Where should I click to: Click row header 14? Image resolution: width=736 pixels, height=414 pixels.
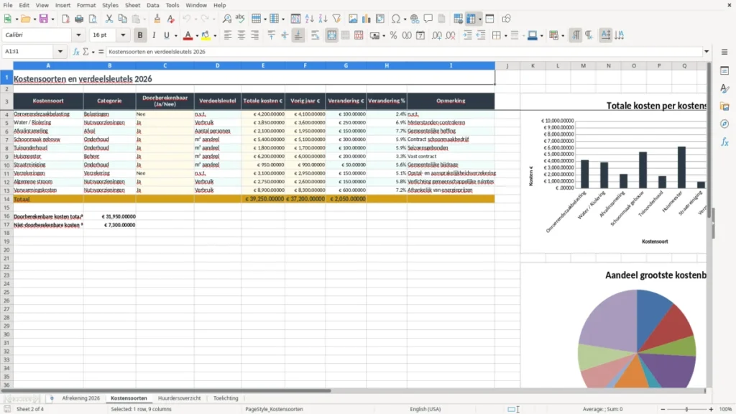tap(6, 199)
